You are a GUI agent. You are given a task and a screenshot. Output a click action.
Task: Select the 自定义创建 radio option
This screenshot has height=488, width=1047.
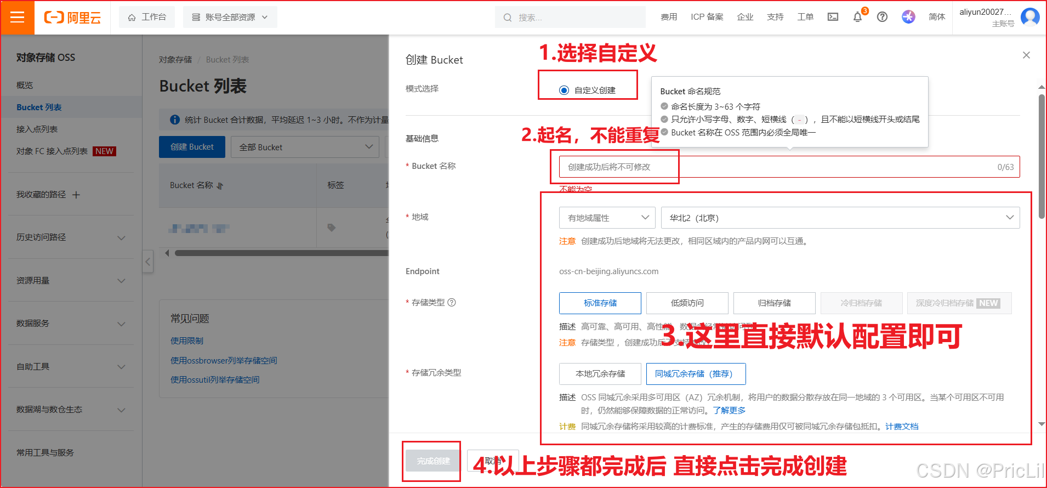point(564,90)
